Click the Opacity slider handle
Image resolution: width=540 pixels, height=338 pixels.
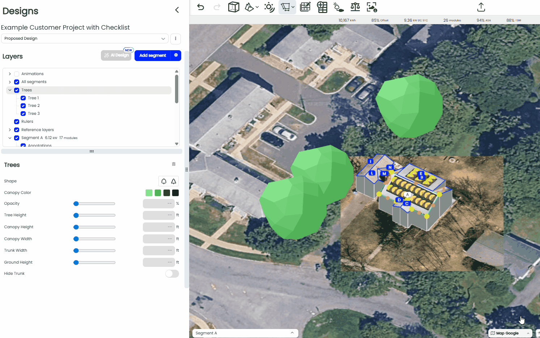coord(76,204)
